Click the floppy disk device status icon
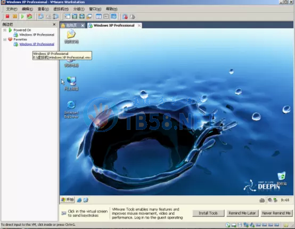 pyautogui.click(x=240, y=225)
